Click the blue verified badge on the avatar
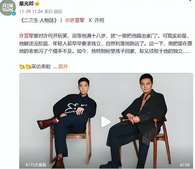Screen dimensions: 195x169 pyautogui.click(x=14, y=13)
